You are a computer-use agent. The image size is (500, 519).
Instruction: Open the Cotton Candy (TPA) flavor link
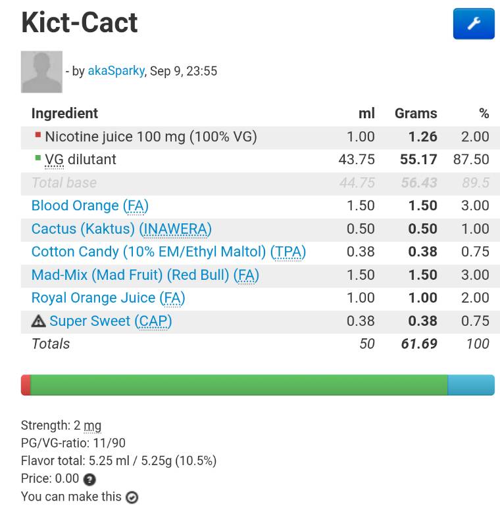click(x=168, y=252)
